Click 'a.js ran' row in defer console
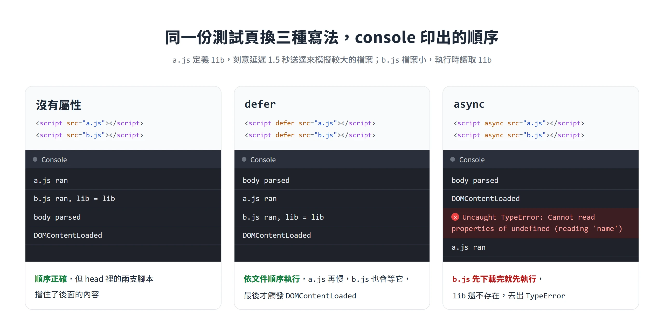Viewport: 664px width, 316px height. [332, 199]
